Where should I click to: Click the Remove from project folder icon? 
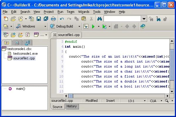pos(21,35)
